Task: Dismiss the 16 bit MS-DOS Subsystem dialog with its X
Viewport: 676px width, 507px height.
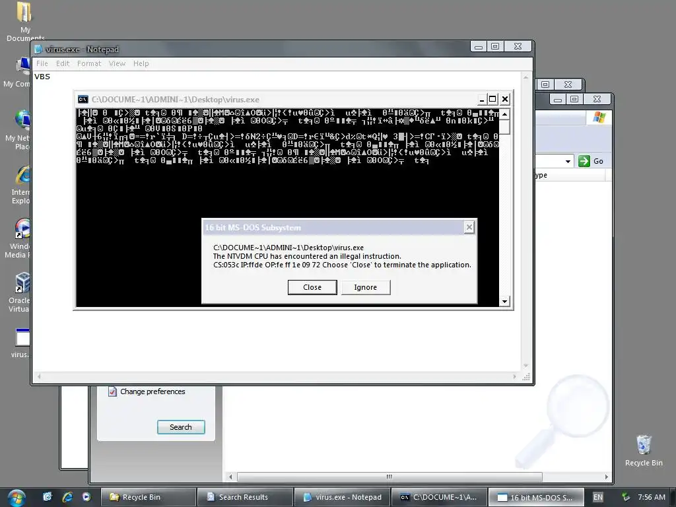Action: [469, 227]
